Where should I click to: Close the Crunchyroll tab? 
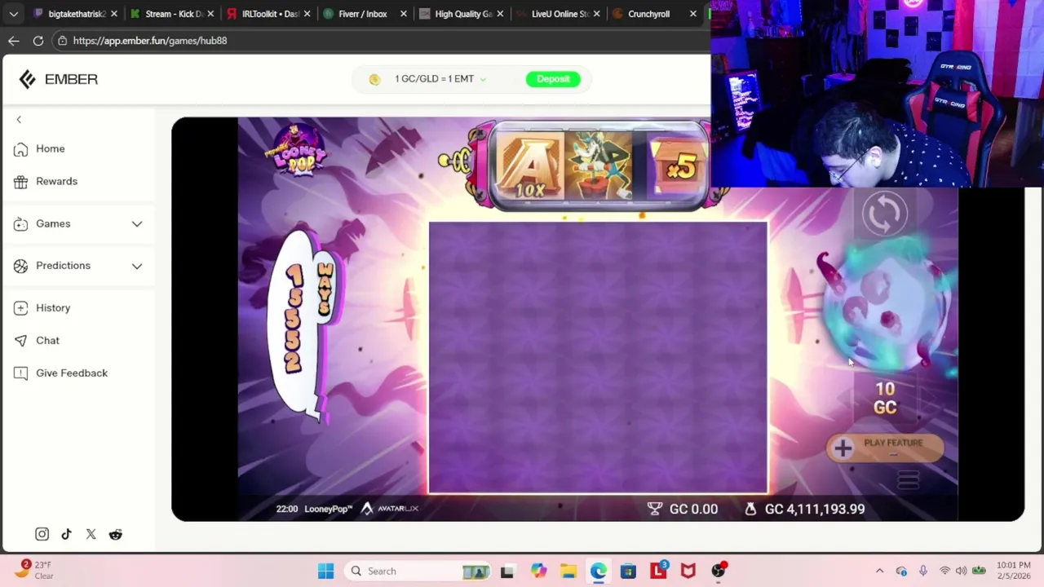tap(693, 14)
